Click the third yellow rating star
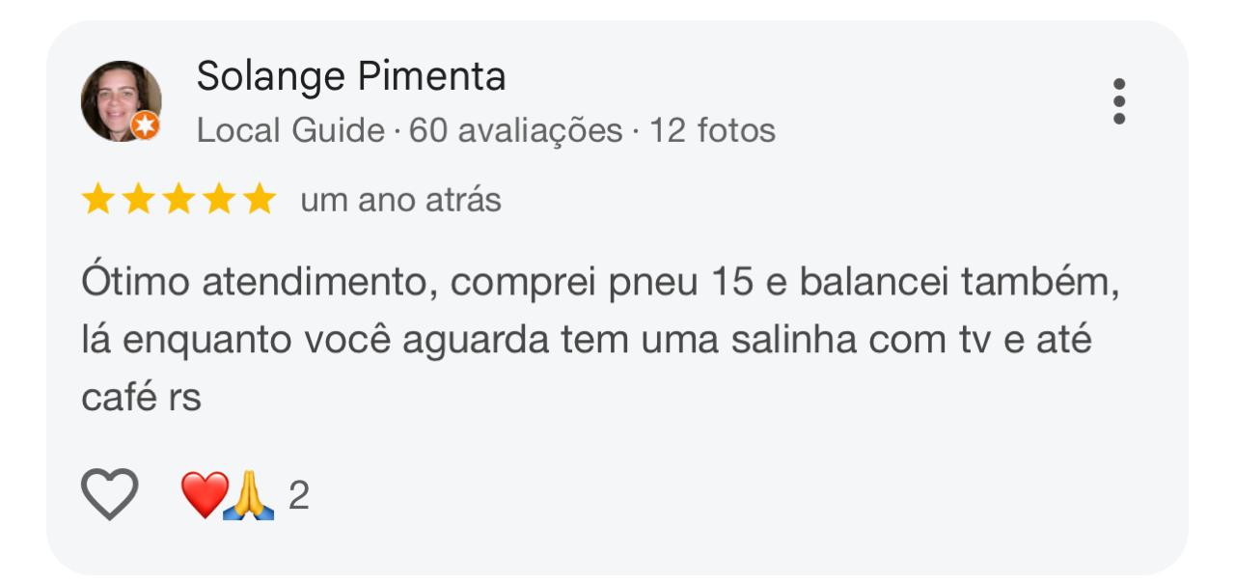The height and width of the screenshot is (583, 1235). [x=178, y=200]
